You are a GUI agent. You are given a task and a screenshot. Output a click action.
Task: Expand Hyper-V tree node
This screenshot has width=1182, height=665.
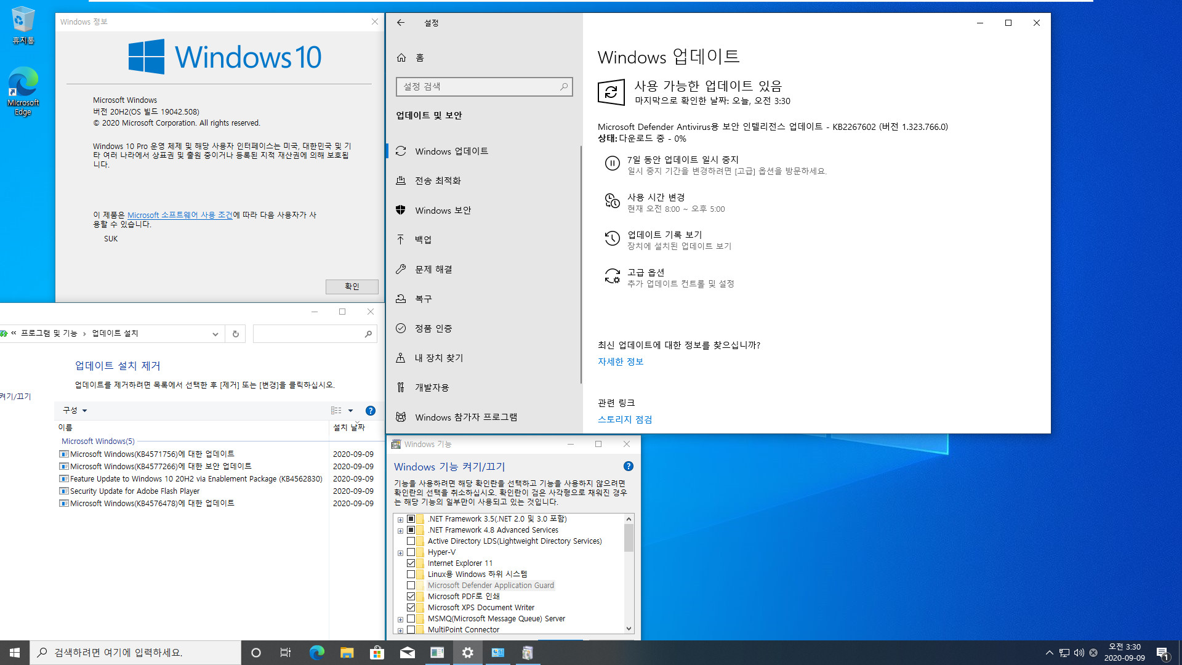tap(400, 553)
